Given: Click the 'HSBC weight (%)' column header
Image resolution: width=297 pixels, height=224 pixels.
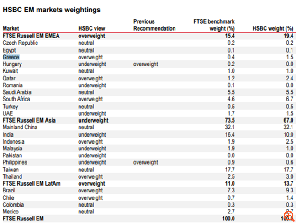Looking at the screenshot, I should (x=273, y=28).
